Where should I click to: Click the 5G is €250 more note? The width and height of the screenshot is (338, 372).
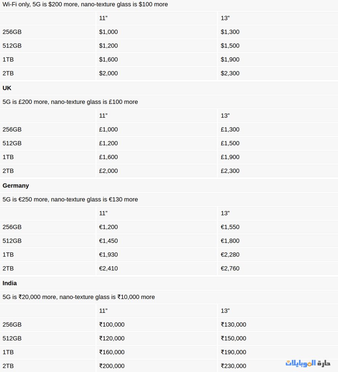pos(70,199)
